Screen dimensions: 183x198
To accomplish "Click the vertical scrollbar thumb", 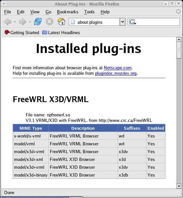I will point(179,50).
